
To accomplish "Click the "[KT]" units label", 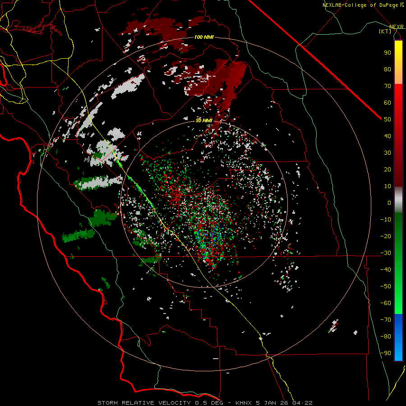I will [x=385, y=31].
